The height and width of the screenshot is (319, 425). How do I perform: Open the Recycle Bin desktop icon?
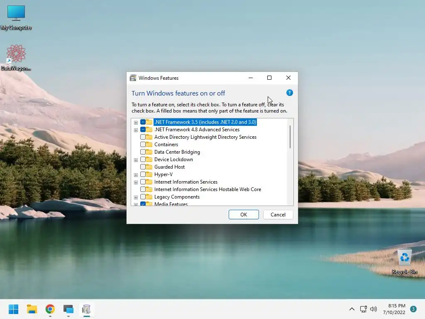click(x=404, y=262)
